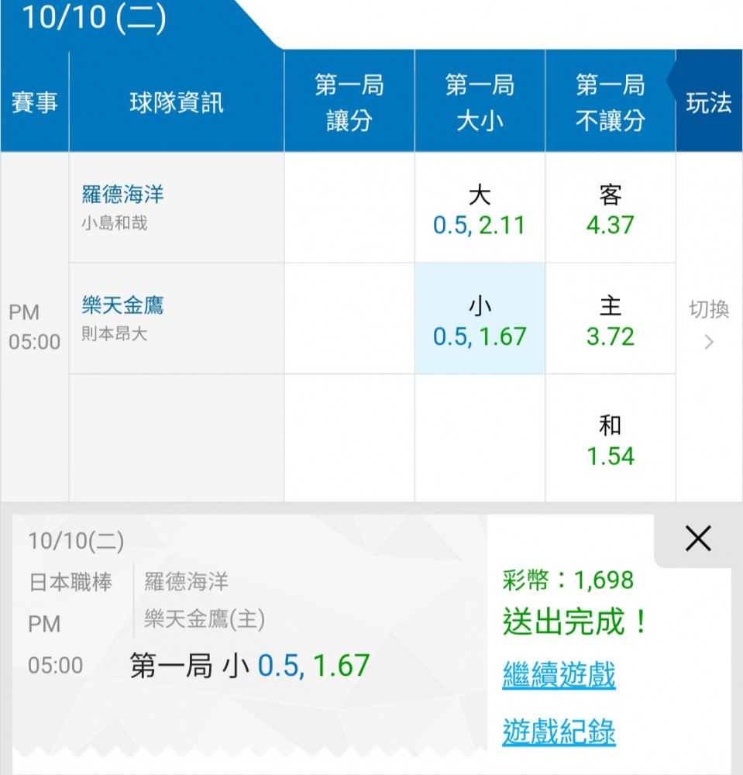Screen dimensions: 743x775
Task: Choose 和 draw at odds 1.54
Action: coord(610,439)
